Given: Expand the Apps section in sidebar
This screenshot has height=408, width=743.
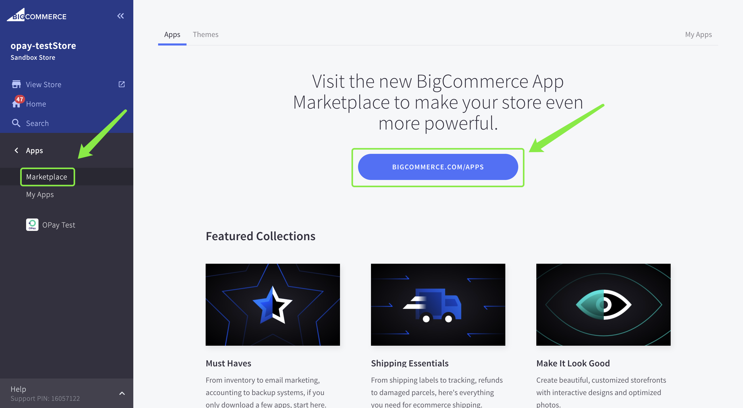Looking at the screenshot, I should (34, 150).
